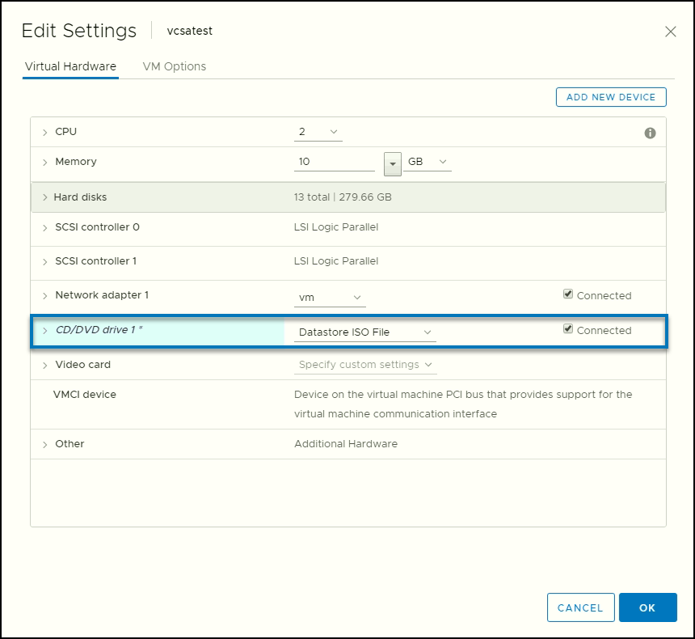Expand the CPU section
This screenshot has height=639, width=695.
tap(46, 131)
